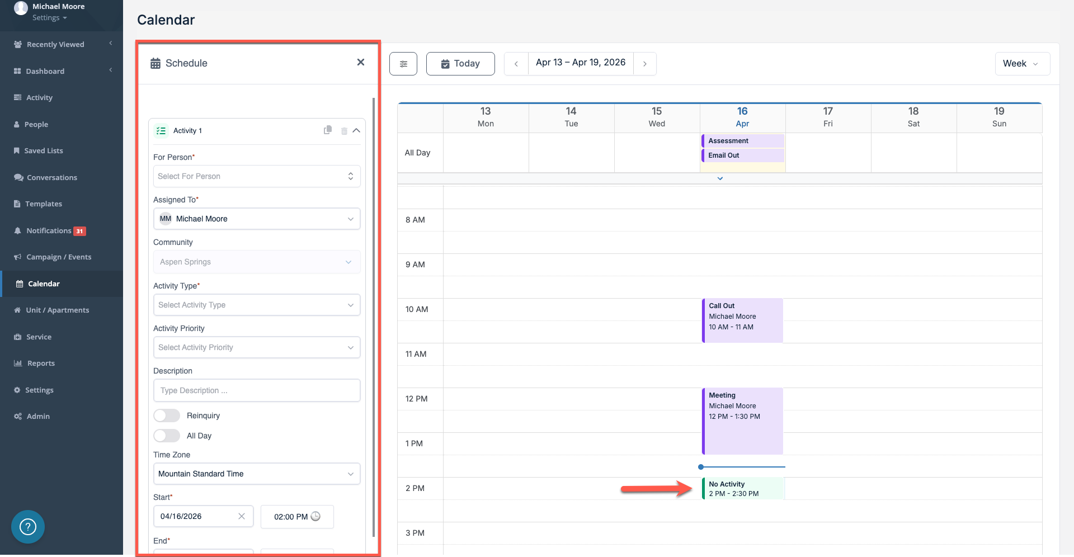Click the 16 Apr day header
Screen dimensions: 1074x557
tap(742, 117)
